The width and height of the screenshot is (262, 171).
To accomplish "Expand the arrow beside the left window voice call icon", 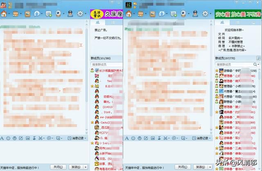I will click(42, 13).
